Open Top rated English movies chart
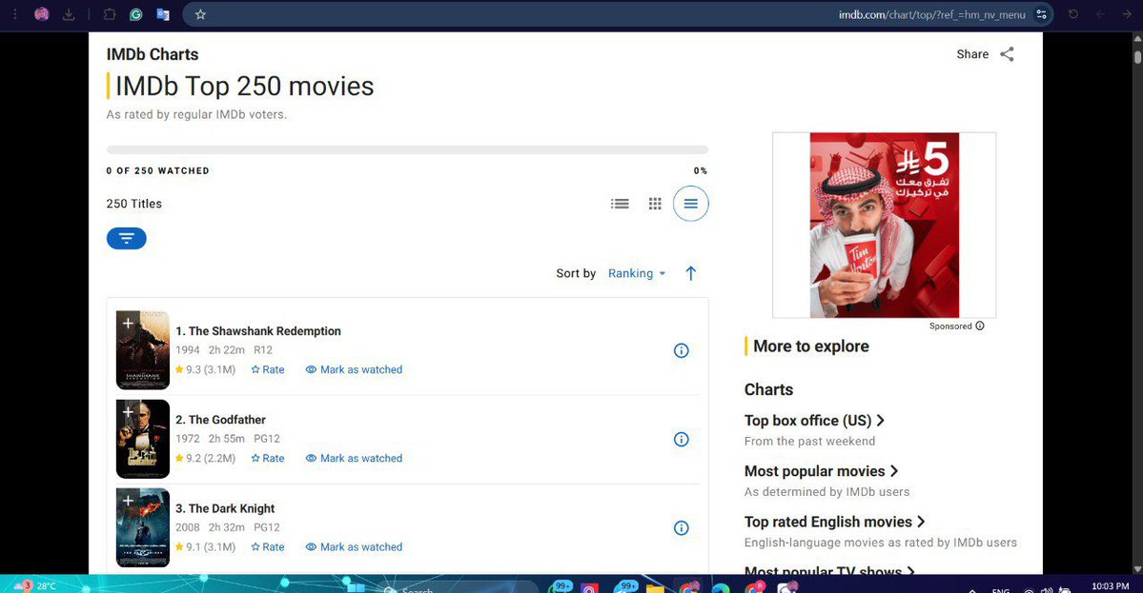This screenshot has width=1143, height=593. (835, 522)
